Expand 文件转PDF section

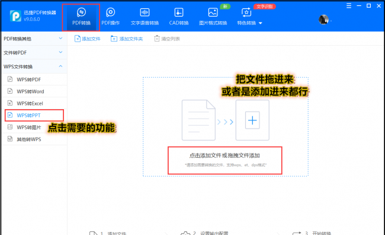pyautogui.click(x=34, y=52)
